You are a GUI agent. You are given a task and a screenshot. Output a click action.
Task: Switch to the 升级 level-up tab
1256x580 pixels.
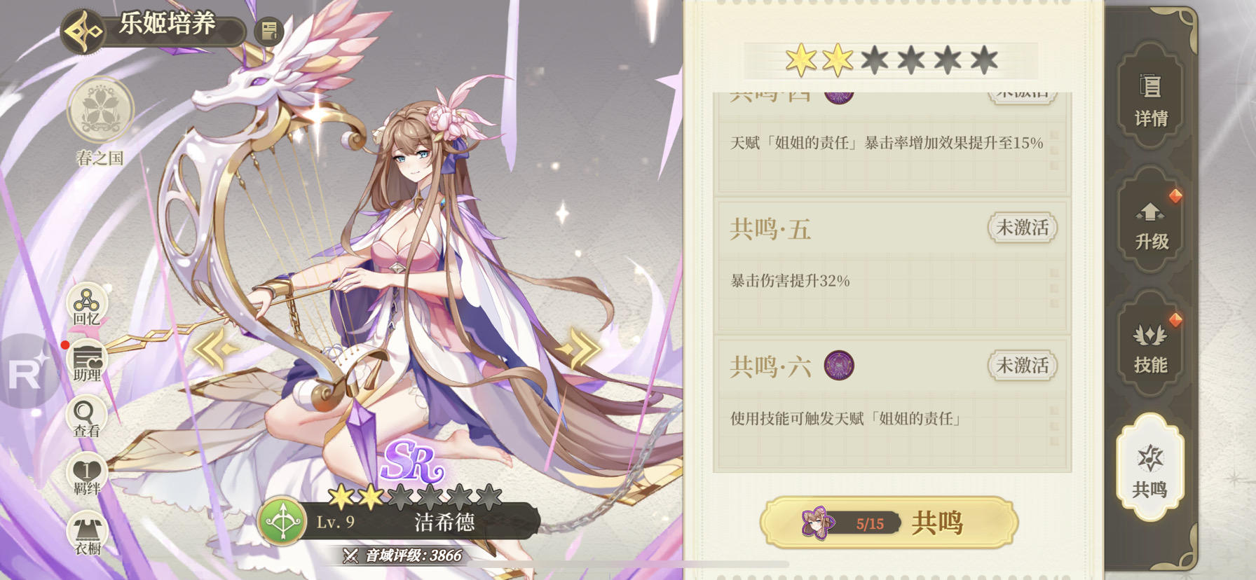tap(1151, 223)
